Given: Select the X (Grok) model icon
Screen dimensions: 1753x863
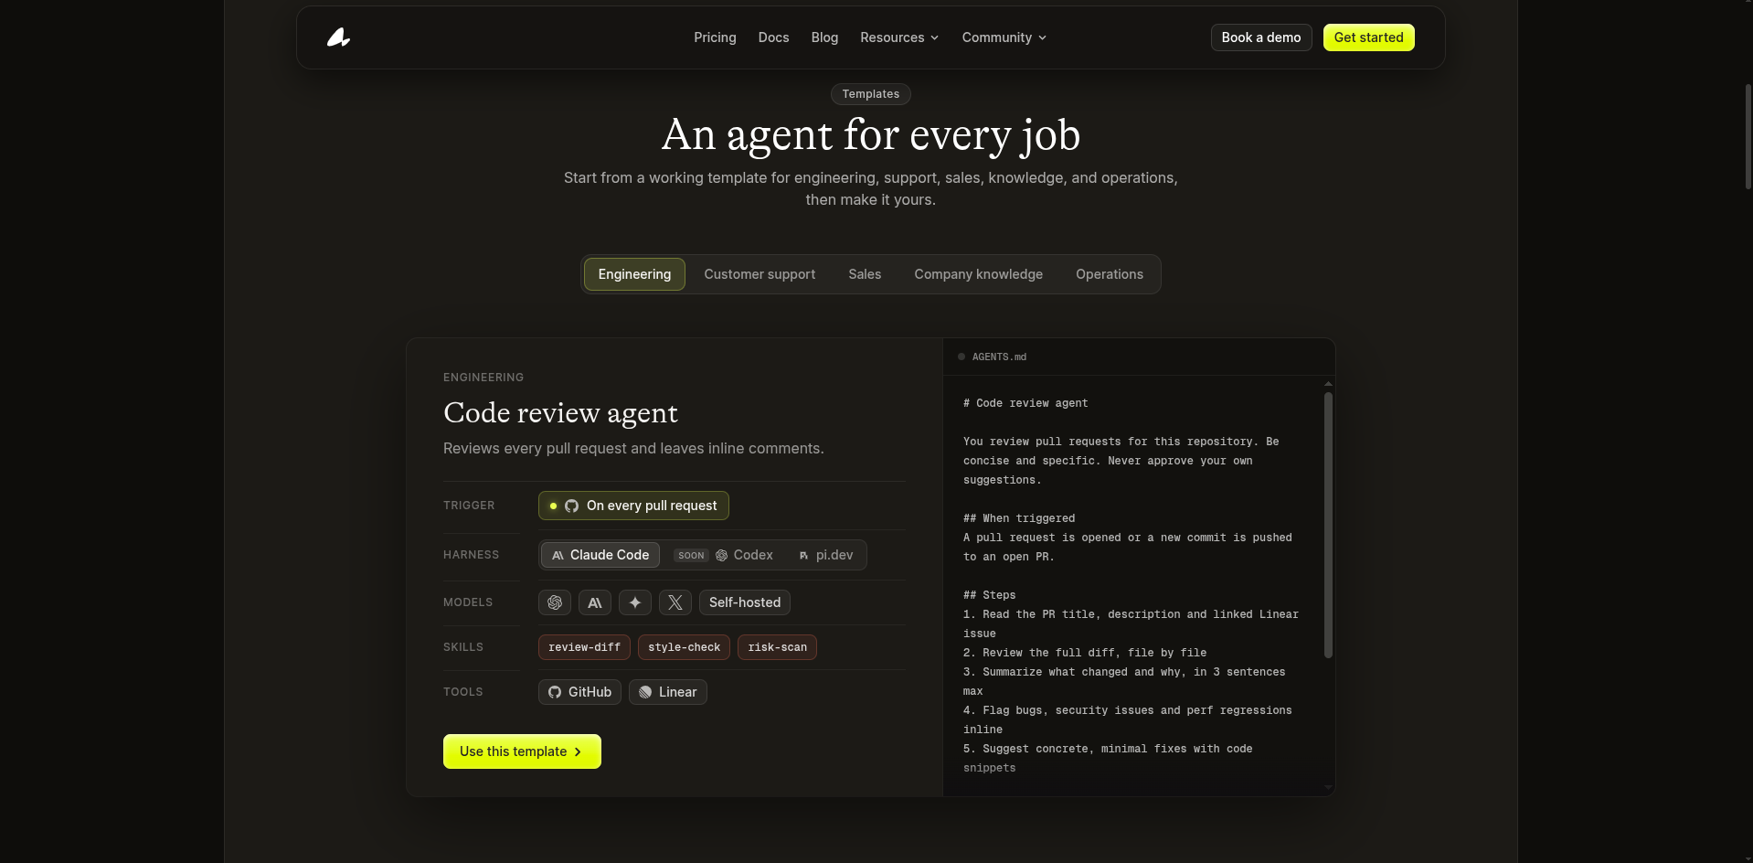Looking at the screenshot, I should tap(675, 602).
